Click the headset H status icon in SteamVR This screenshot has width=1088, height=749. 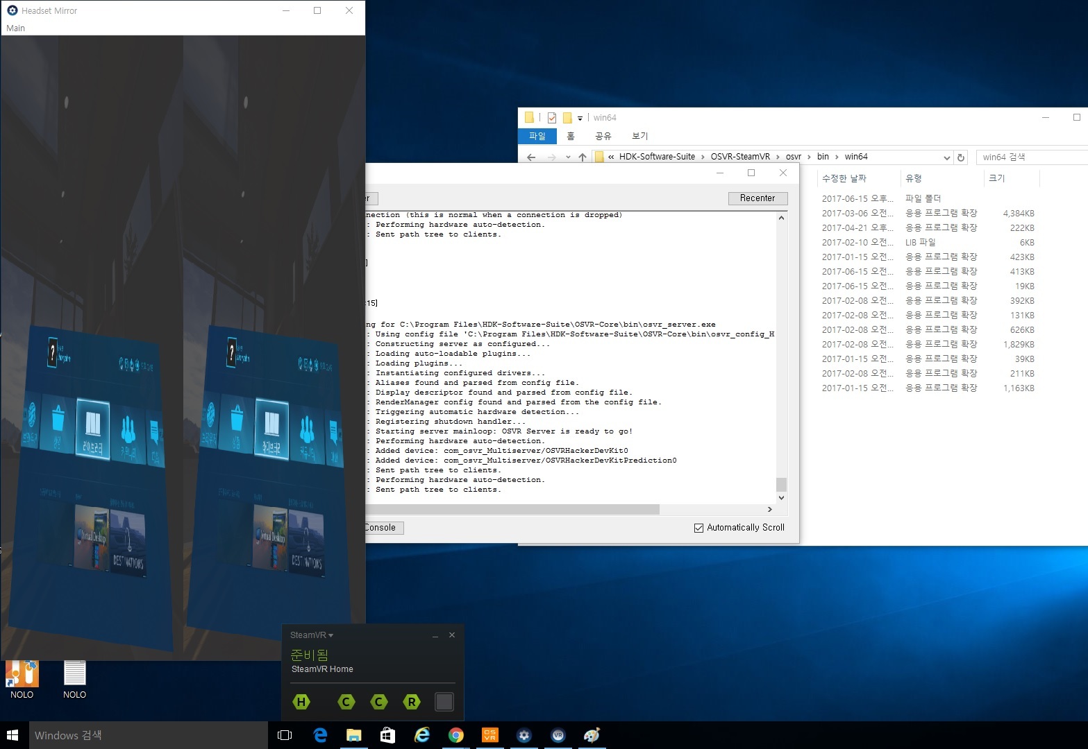pos(301,702)
